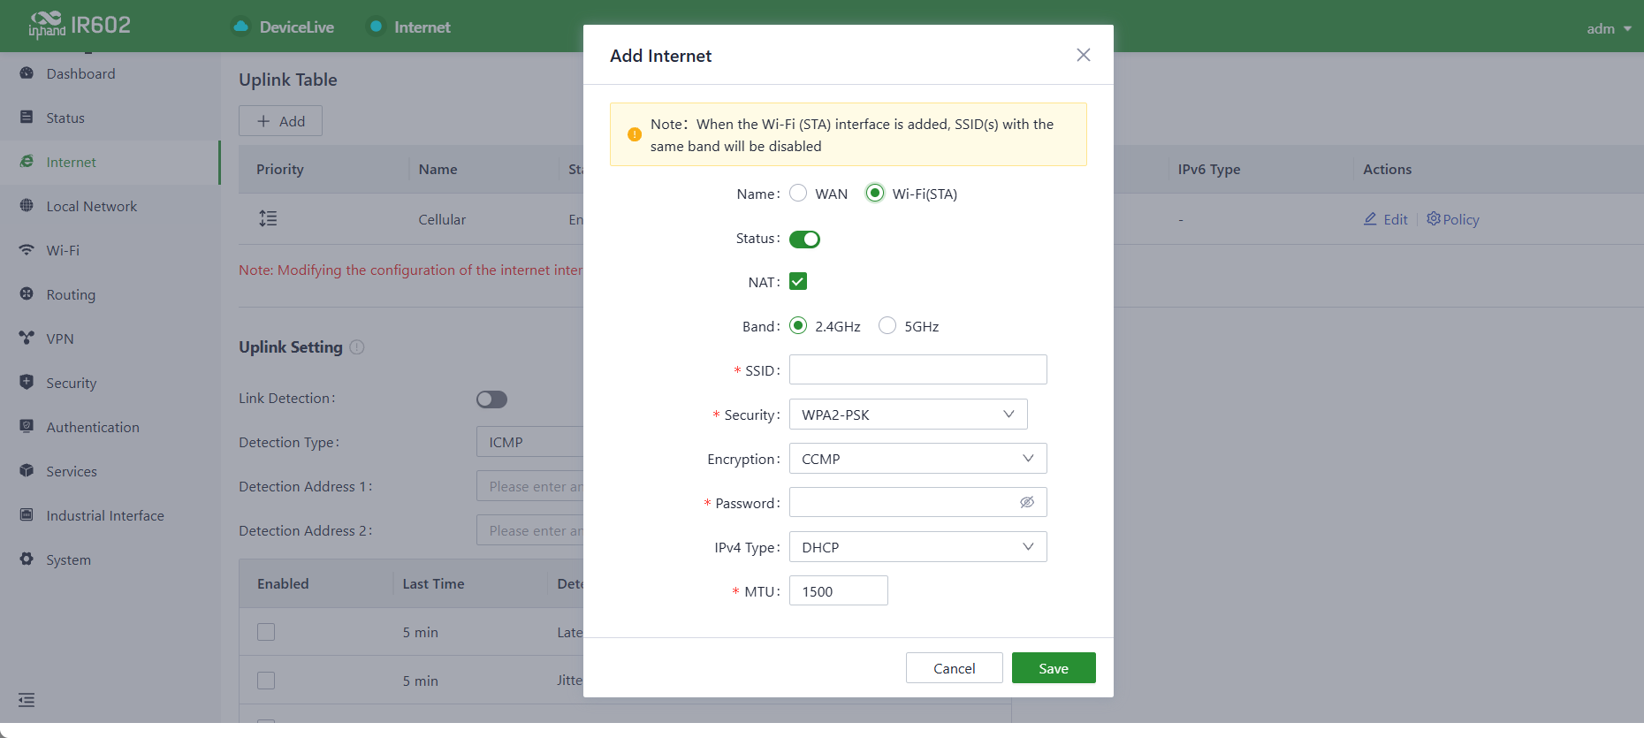
Task: Toggle the Status switch off
Action: pos(804,239)
